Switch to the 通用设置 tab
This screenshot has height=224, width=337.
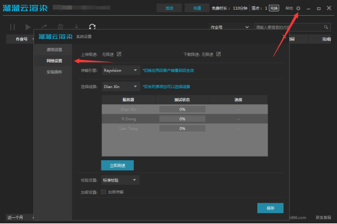tap(54, 50)
